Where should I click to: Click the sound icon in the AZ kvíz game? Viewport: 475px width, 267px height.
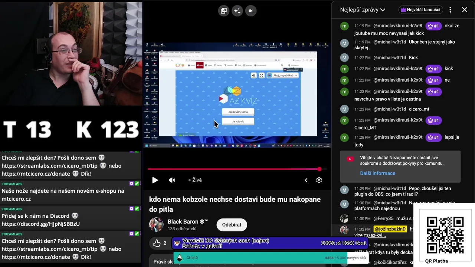tap(253, 75)
